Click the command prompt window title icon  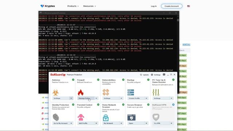40,13
